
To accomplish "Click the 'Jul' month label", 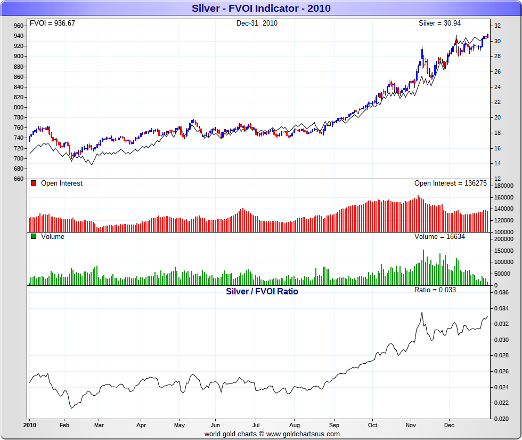I will [256, 425].
